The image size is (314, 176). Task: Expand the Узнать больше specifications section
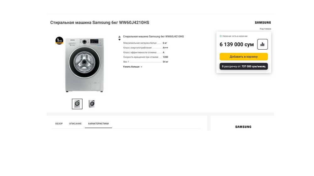tap(133, 67)
